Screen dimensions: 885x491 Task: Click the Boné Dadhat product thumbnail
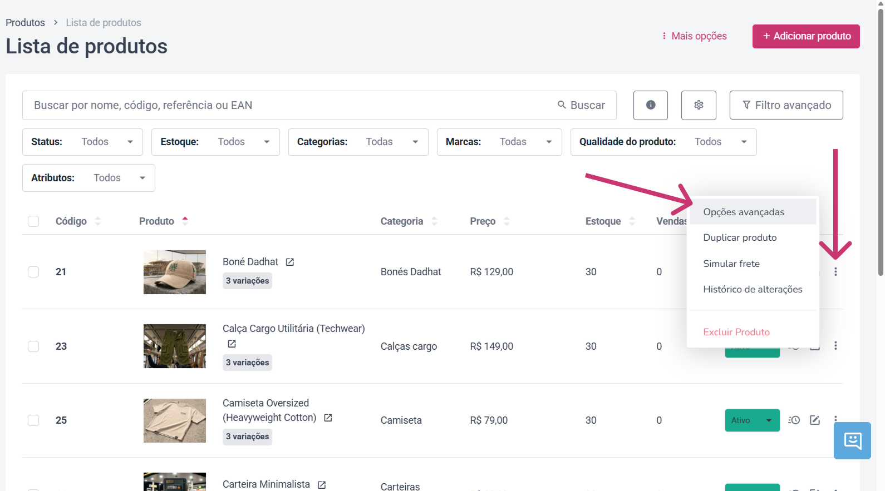coord(175,272)
